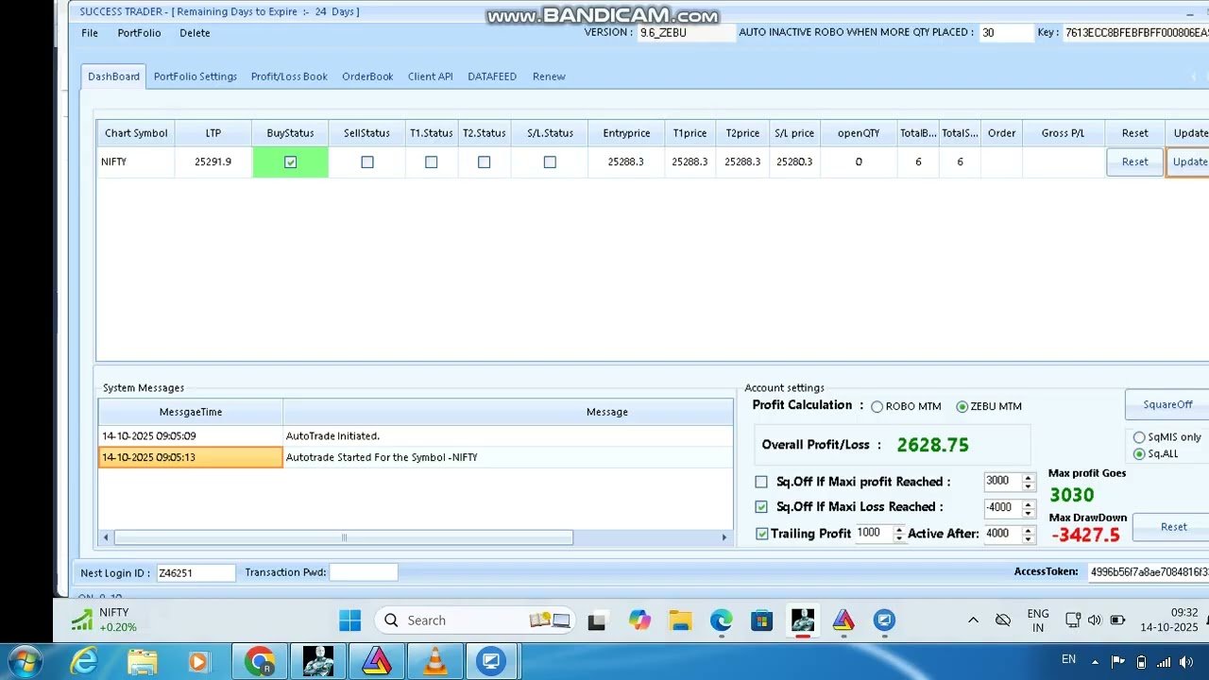Click the Windows 11 Start logo
The image size is (1209, 680).
349,620
